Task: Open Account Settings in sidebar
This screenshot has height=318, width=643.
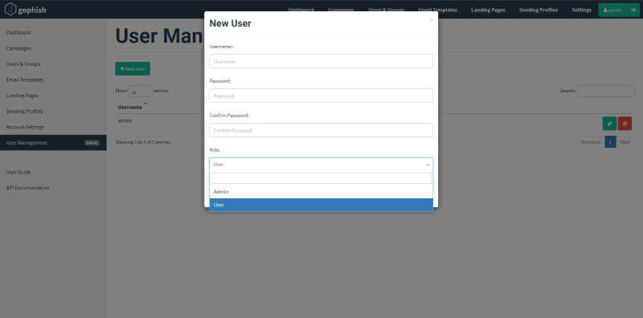Action: [x=25, y=127]
